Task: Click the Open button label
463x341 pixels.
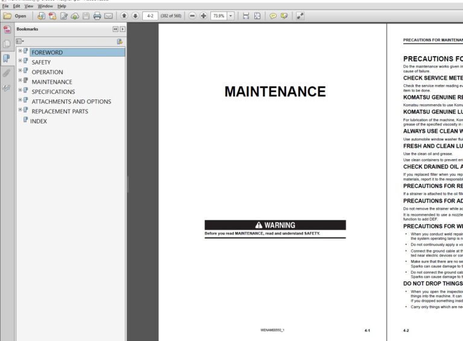Action: (x=20, y=16)
